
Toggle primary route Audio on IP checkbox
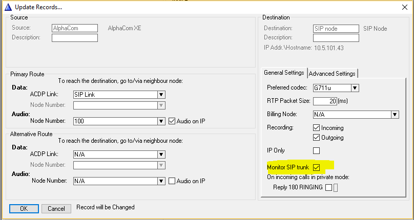[x=172, y=121]
